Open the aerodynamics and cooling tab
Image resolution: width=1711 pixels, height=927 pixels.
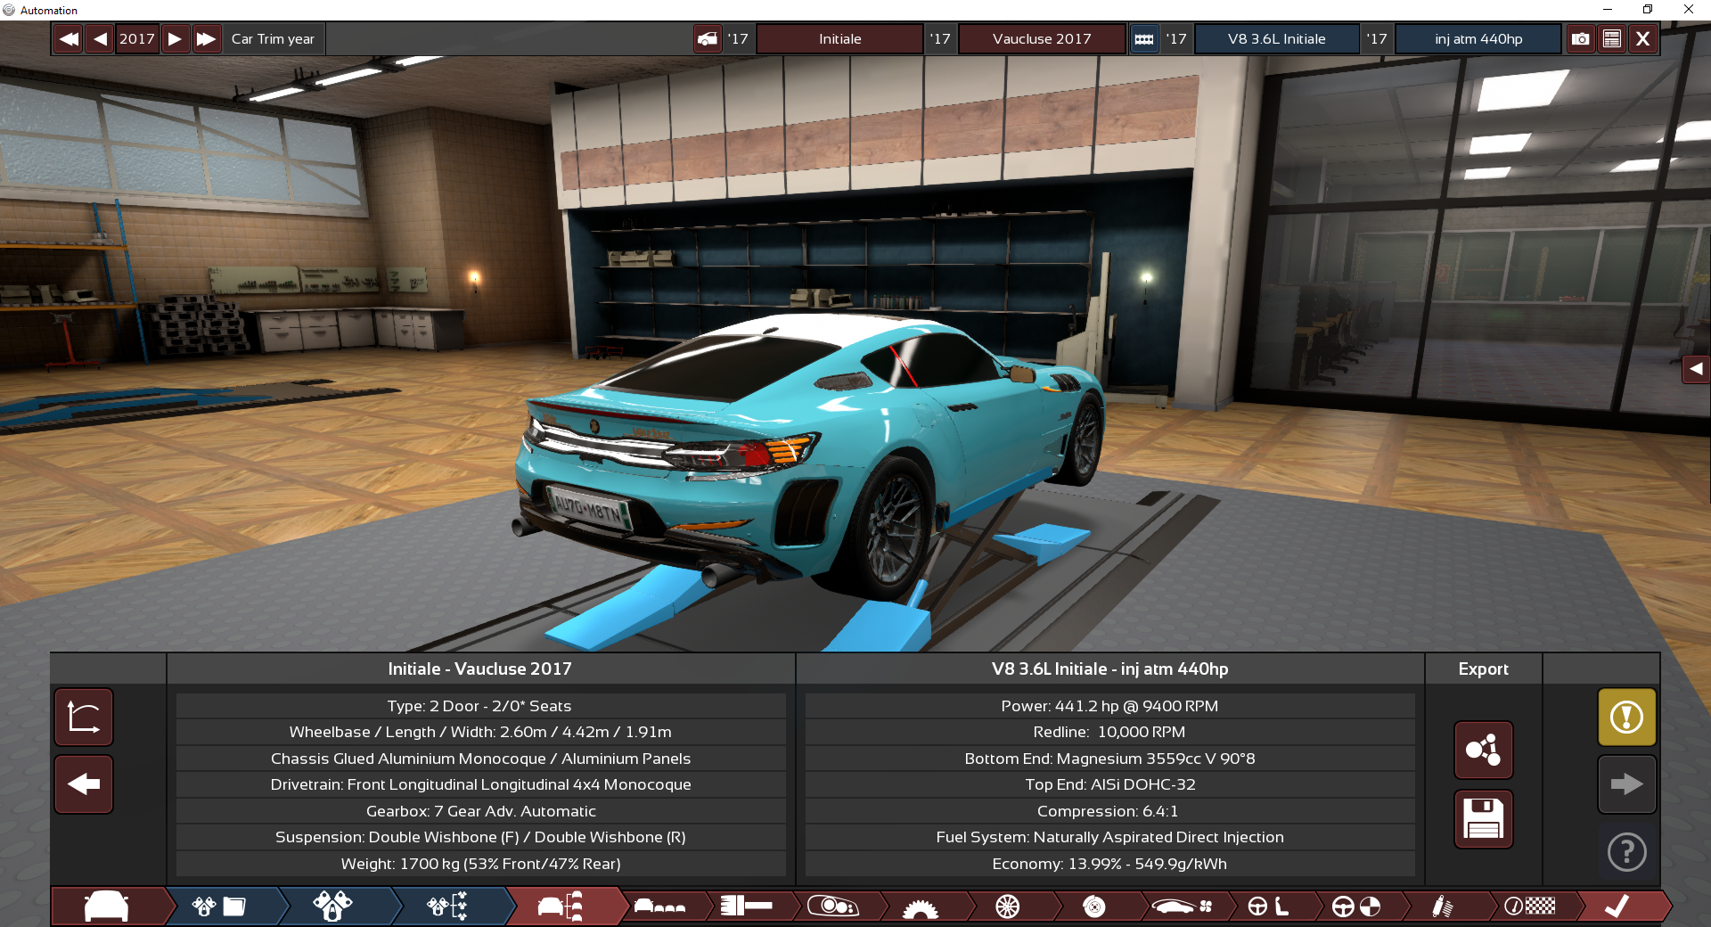[x=1183, y=906]
